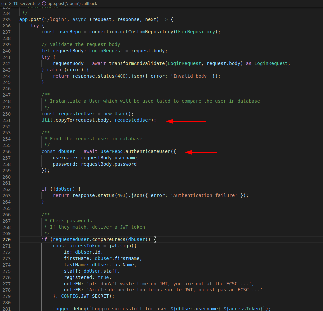The image size is (323, 311).
Task: Expand the app.post('/login') callback breadcrumb
Action: coord(72,3)
